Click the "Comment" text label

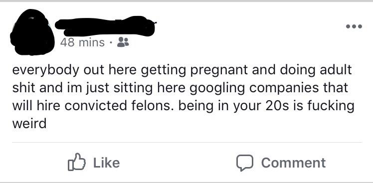[x=293, y=163]
